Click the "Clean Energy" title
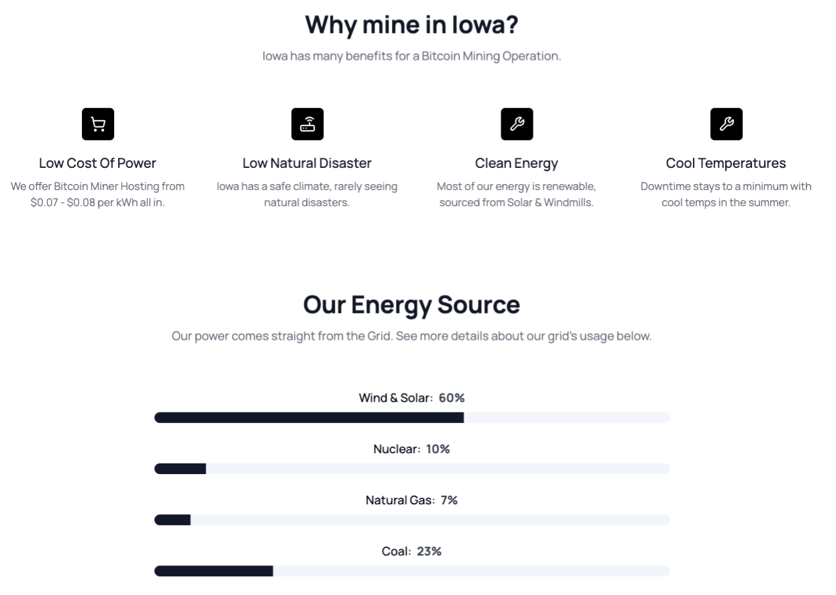The height and width of the screenshot is (595, 836). pyautogui.click(x=517, y=163)
